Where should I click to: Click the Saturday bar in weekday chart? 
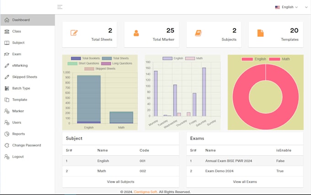click(204, 92)
